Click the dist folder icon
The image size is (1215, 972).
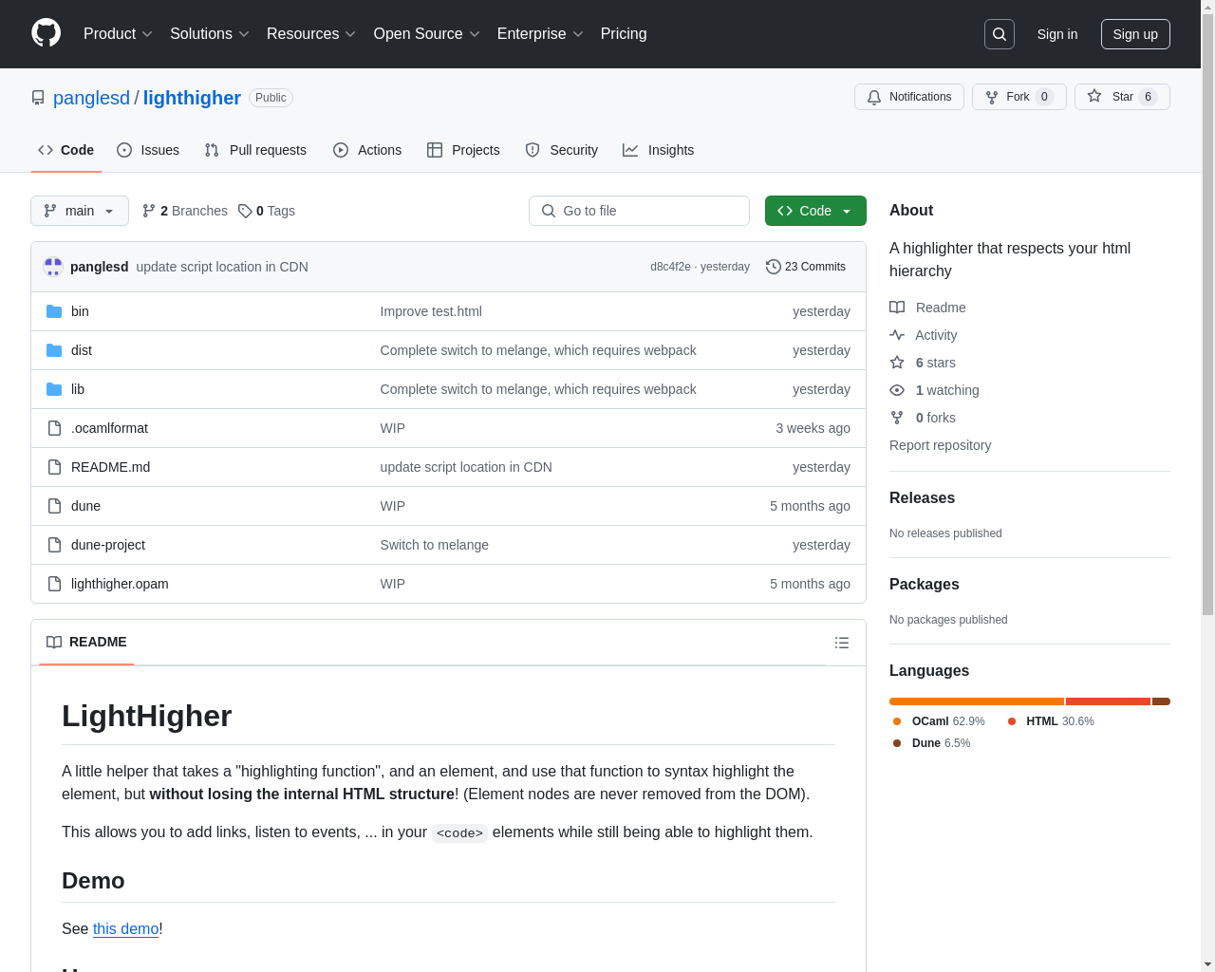click(x=54, y=350)
